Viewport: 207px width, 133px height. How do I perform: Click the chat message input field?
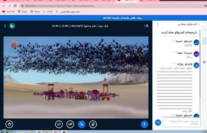[181, 122]
